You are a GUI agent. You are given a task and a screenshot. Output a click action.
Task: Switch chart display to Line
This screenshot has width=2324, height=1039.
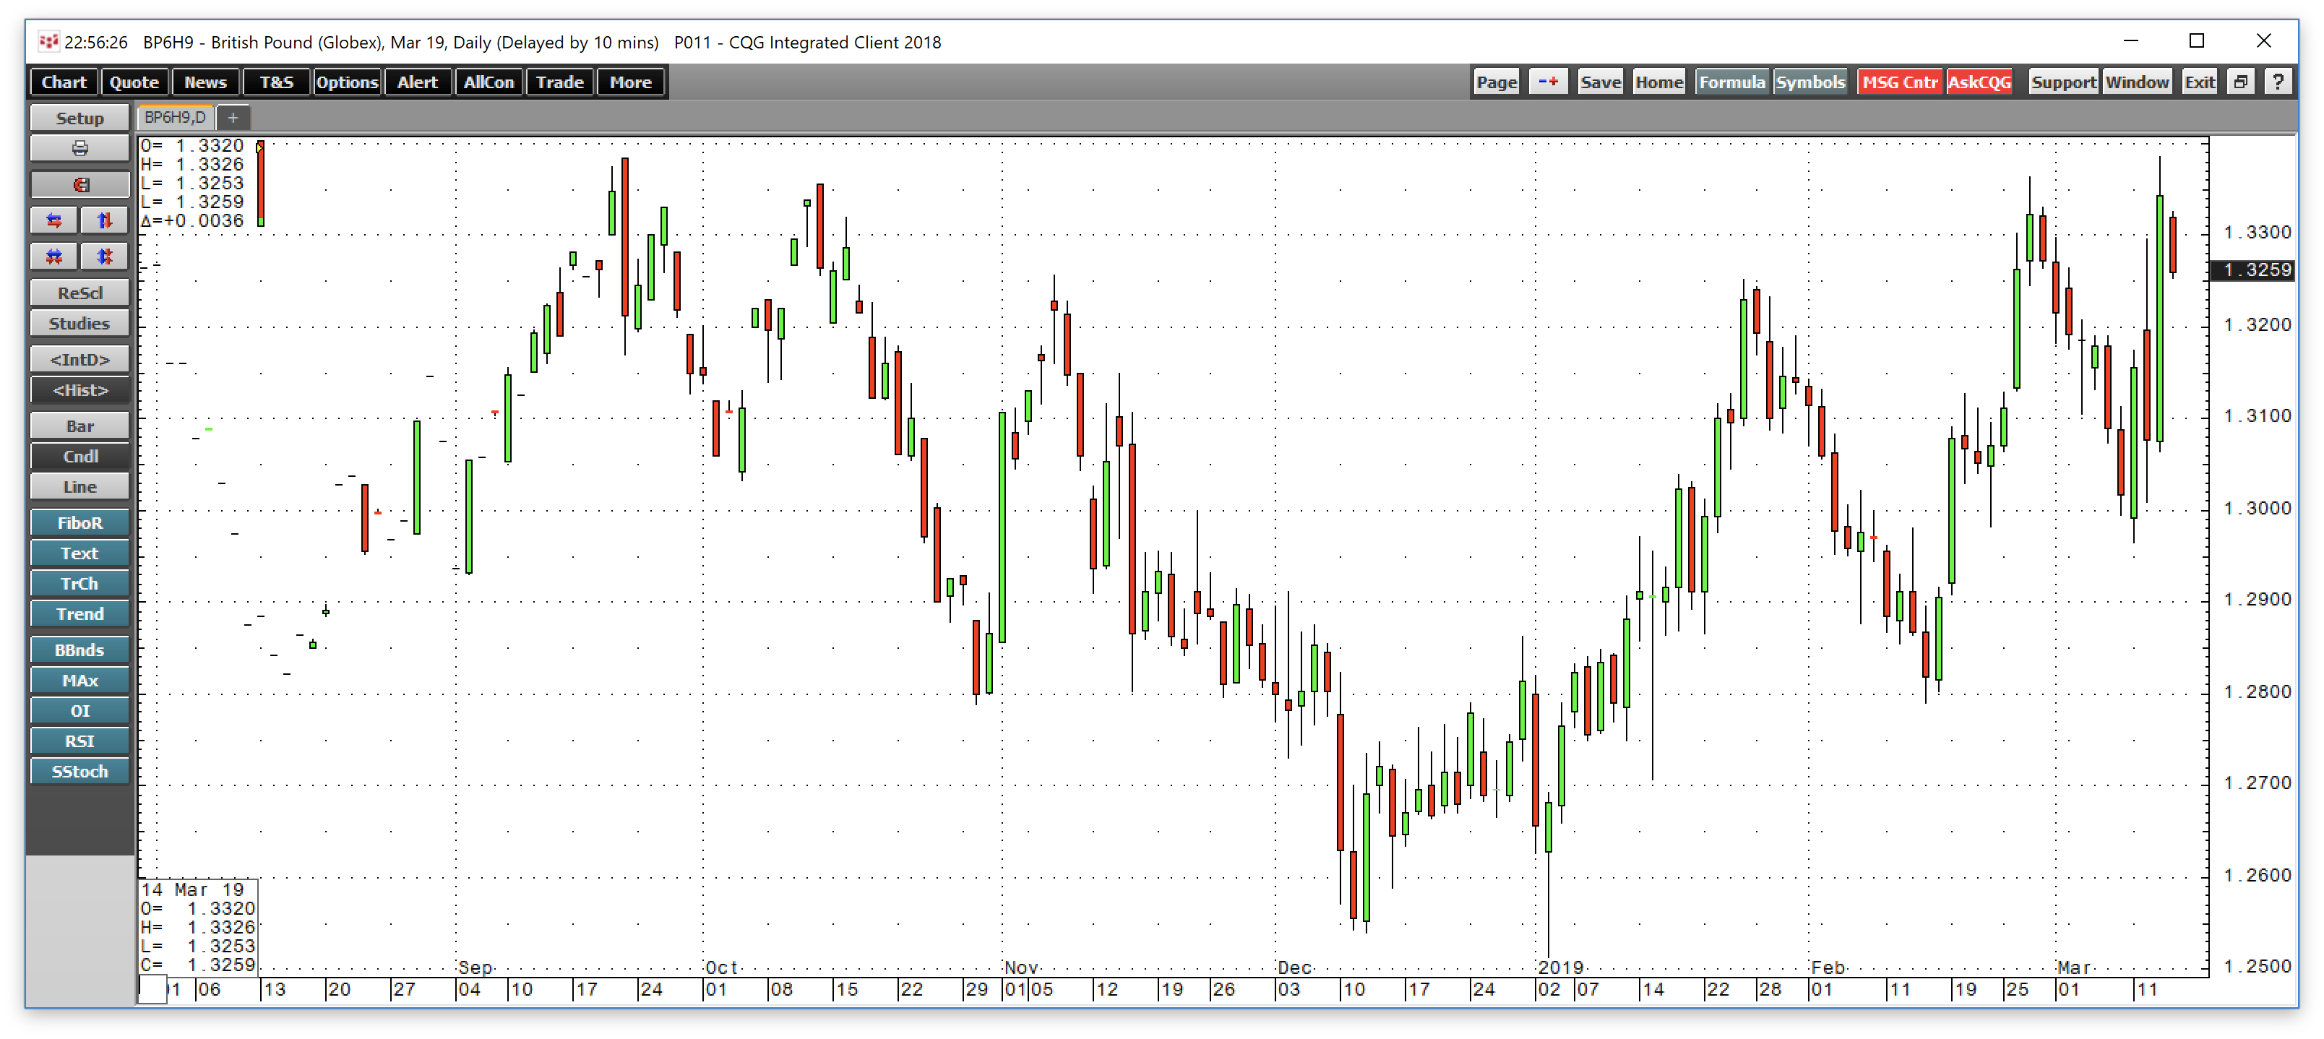click(79, 487)
